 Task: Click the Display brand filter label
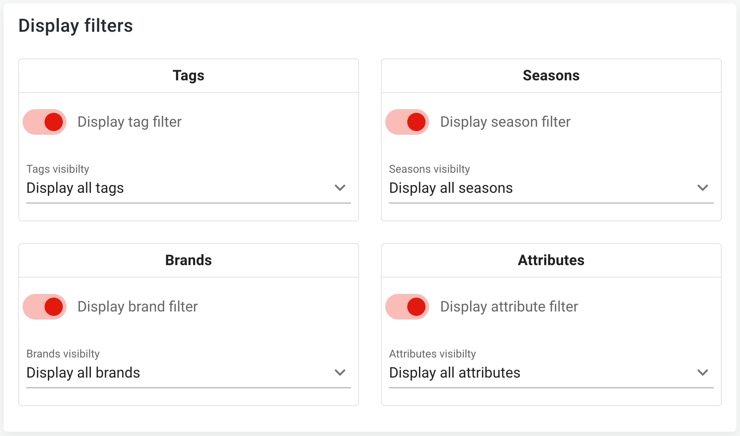[x=138, y=307]
